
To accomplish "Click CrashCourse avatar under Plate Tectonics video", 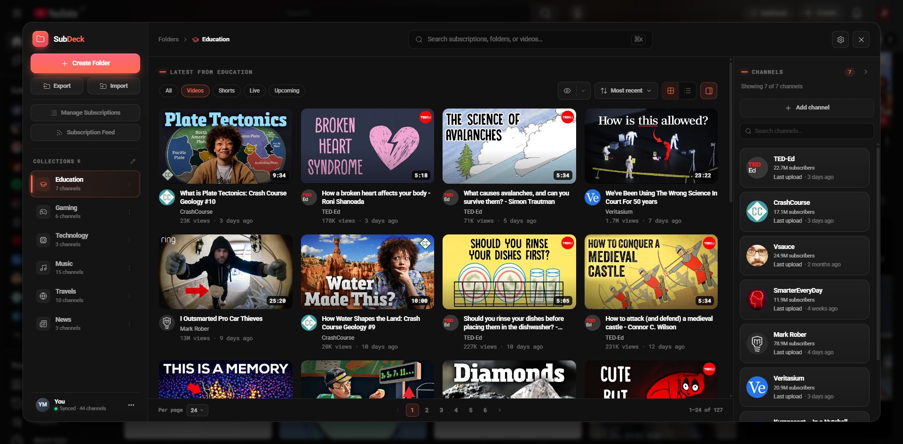I will click(167, 197).
